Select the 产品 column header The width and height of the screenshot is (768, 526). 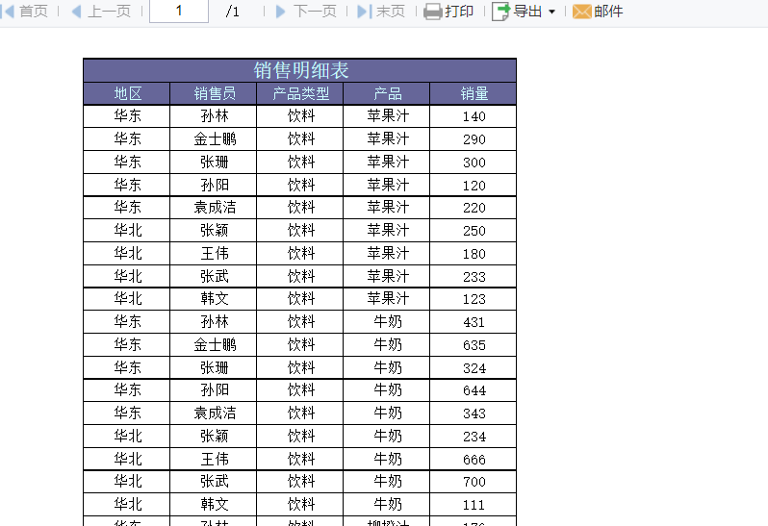(x=388, y=93)
